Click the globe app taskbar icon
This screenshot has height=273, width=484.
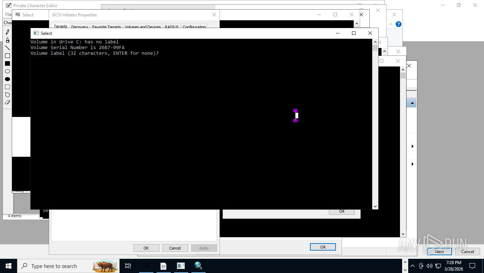(x=198, y=266)
